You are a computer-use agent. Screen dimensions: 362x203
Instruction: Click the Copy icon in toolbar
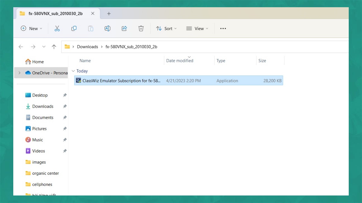point(74,29)
